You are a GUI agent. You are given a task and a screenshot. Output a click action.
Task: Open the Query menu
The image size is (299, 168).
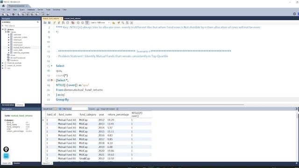[22, 9]
